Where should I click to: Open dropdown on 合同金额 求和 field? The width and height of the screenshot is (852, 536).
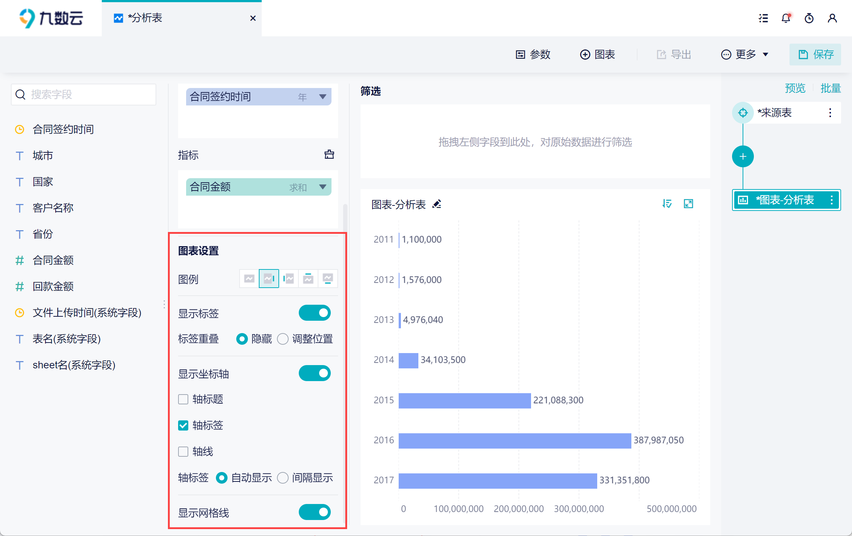pos(322,187)
